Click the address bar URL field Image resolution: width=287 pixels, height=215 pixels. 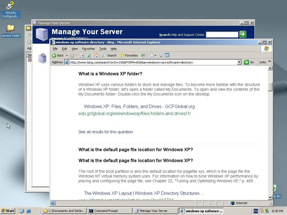coord(153,62)
